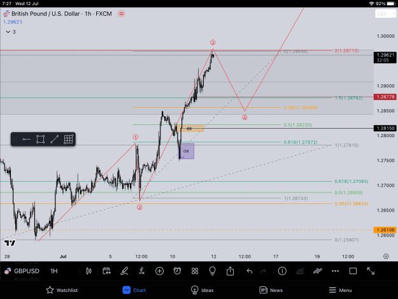Expand chart to fullscreen with arrows icon
The image size is (398, 299).
coord(371,271)
